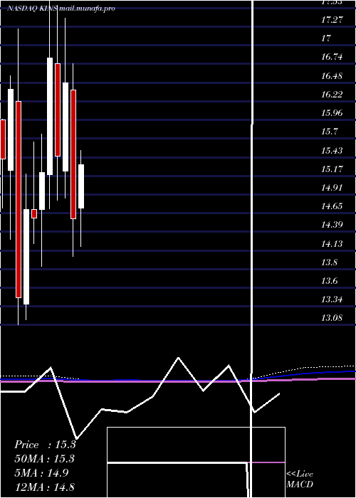Viewport: 356px width, 498px height.
Task: Click the 14.13 price axis label
Action: pyautogui.click(x=332, y=243)
